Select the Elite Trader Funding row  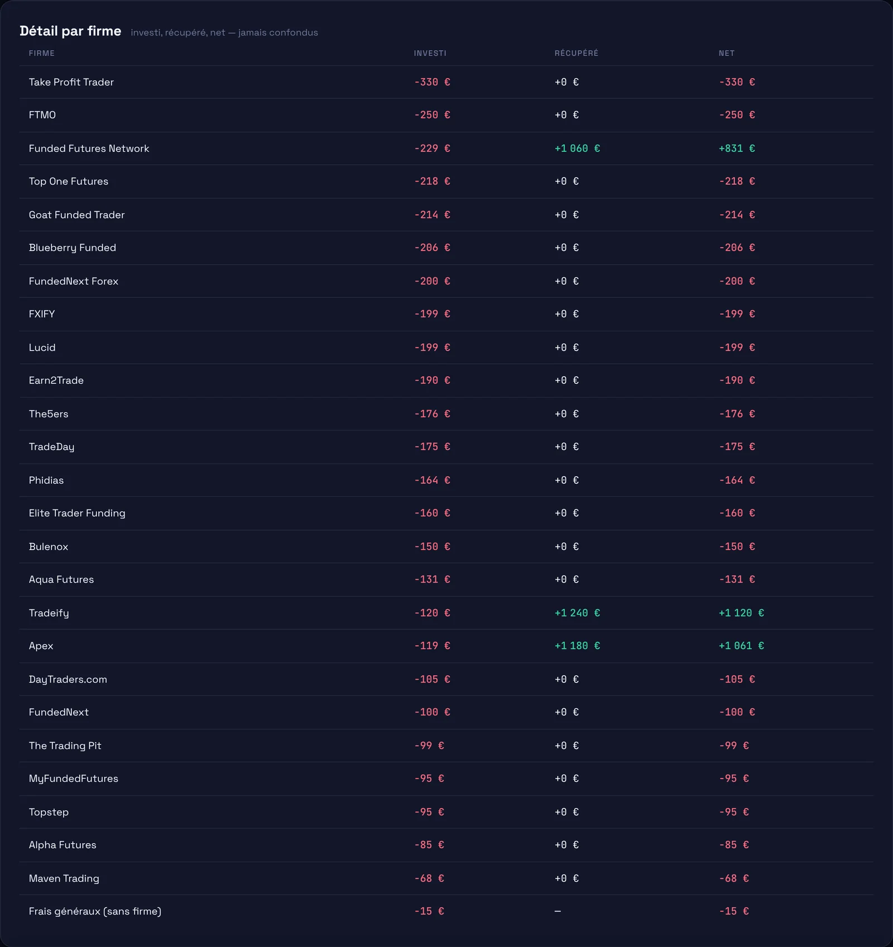446,513
